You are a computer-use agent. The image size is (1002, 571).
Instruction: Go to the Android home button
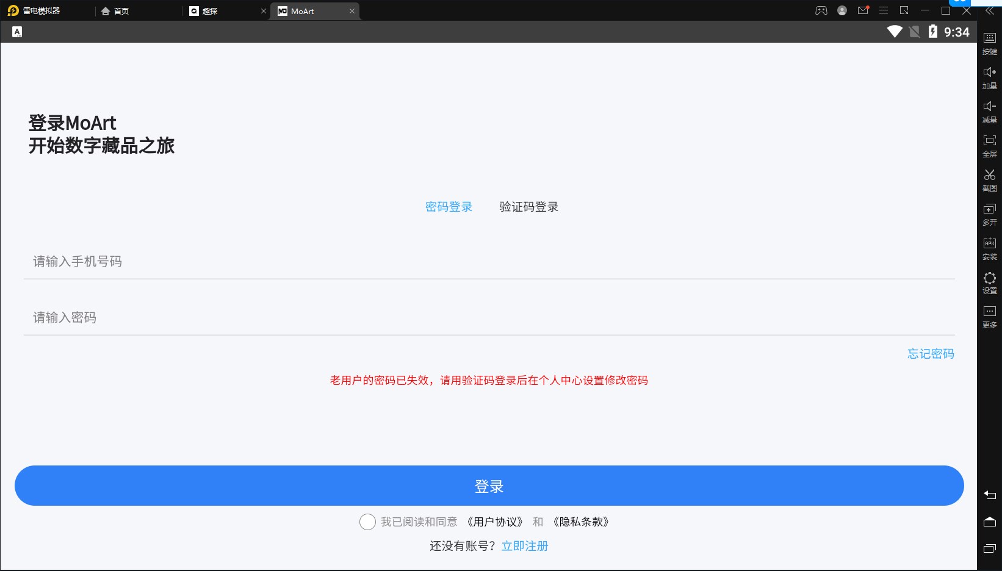coord(990,522)
